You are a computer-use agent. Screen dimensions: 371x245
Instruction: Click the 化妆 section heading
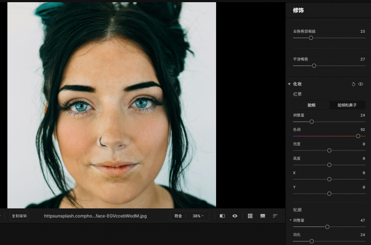tap(297, 84)
